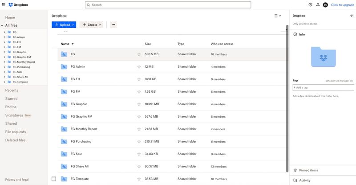Open the notifications bell

coord(318,5)
